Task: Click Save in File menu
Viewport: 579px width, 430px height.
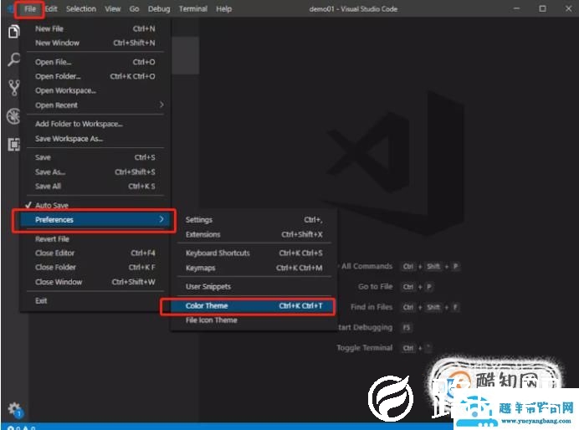Action: 95,157
